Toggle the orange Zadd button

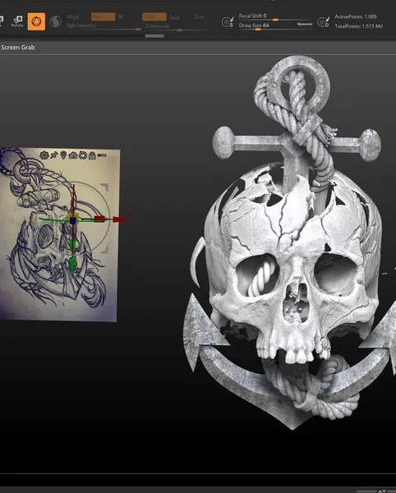pyautogui.click(x=154, y=16)
